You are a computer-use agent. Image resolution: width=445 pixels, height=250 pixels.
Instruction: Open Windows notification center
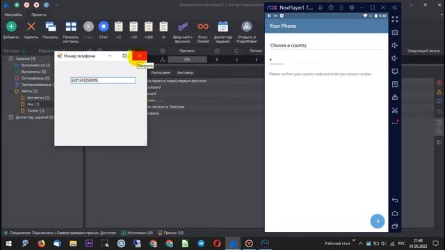[436, 244]
